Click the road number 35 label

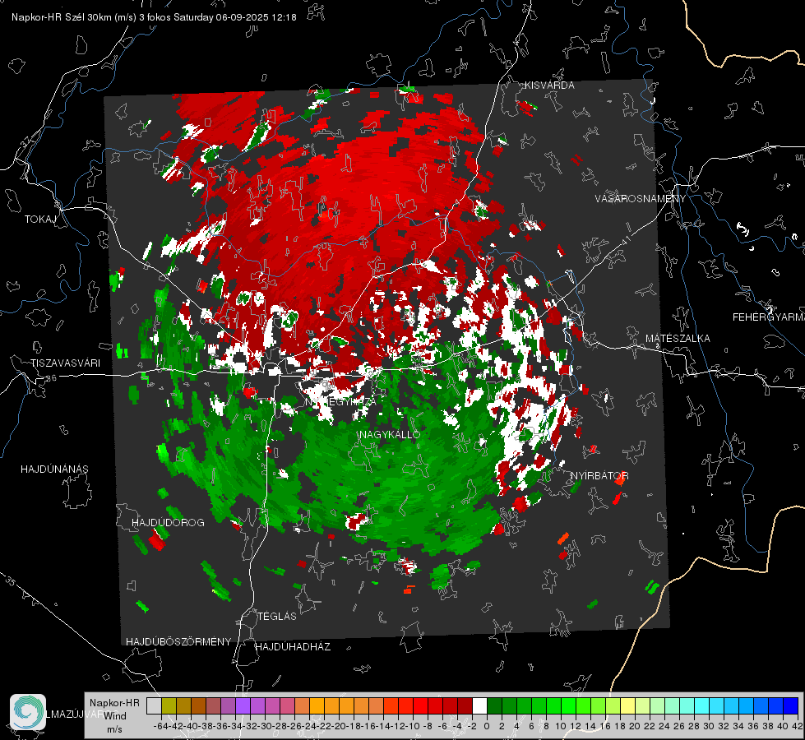pyautogui.click(x=11, y=580)
